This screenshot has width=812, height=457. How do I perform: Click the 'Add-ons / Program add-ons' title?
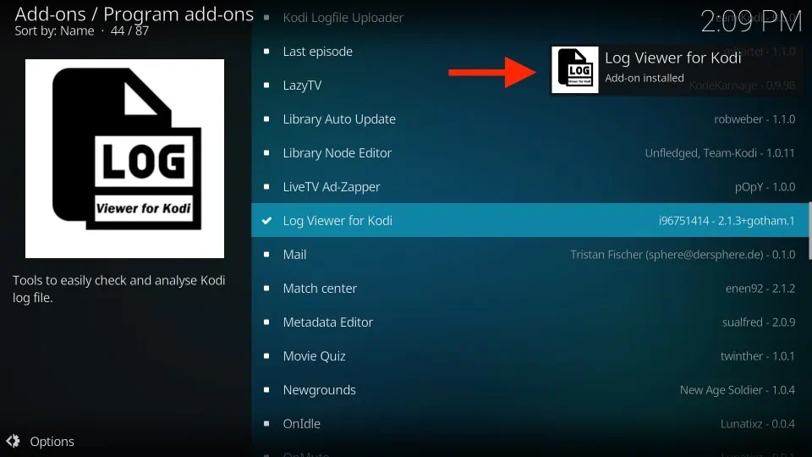pyautogui.click(x=134, y=14)
